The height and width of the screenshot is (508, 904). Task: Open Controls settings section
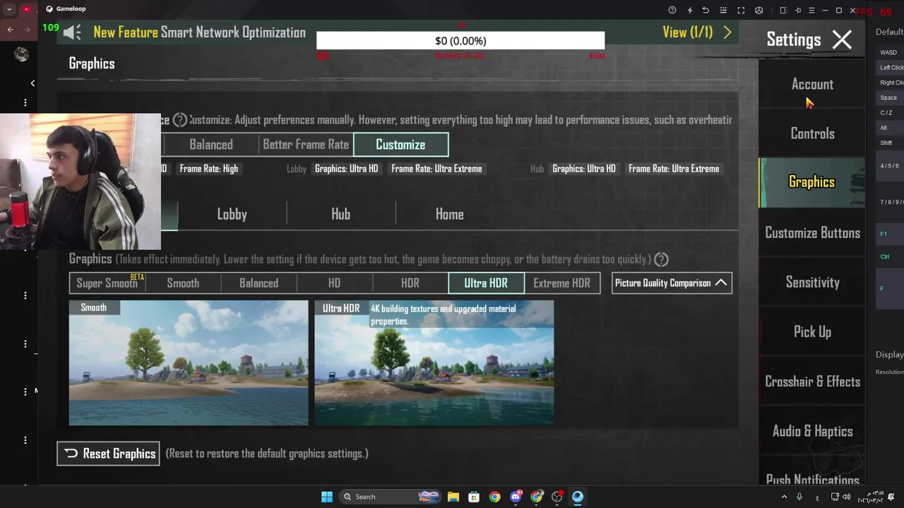[x=812, y=133]
